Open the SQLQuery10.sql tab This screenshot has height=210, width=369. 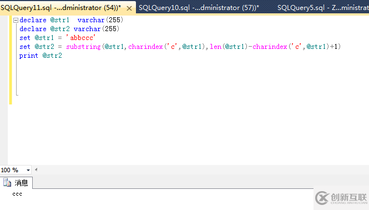coord(199,8)
